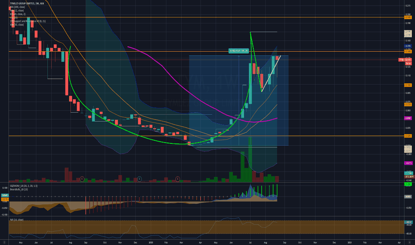The image size is (415, 245).
Task: Click the 2020 label on time axis
Action: pos(151,242)
